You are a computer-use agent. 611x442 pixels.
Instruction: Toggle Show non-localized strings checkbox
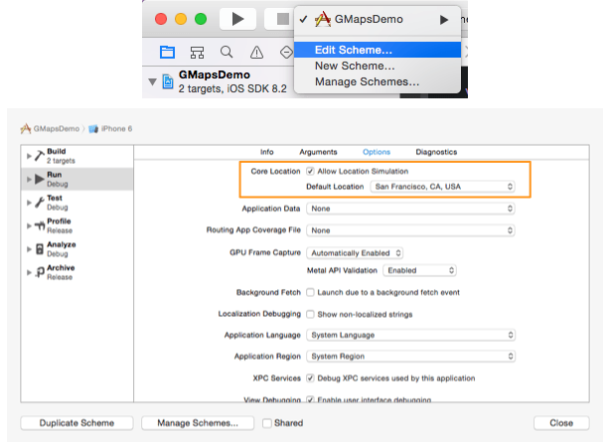311,315
